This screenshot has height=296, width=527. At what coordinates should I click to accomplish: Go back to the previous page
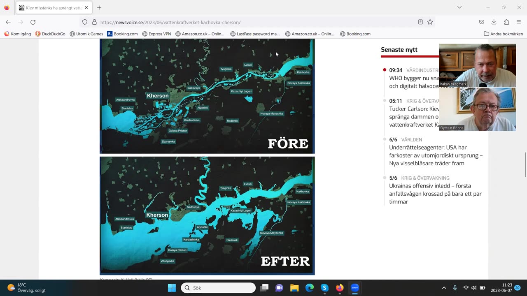coord(8,22)
